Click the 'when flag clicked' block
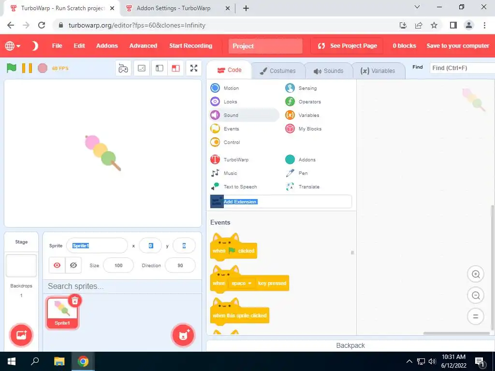This screenshot has height=371, width=495. 233,251
